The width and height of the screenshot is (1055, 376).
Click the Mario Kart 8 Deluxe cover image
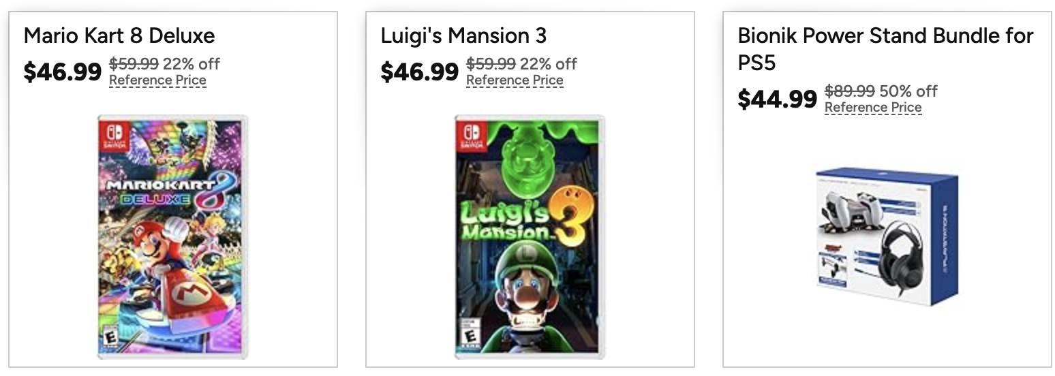click(x=172, y=236)
